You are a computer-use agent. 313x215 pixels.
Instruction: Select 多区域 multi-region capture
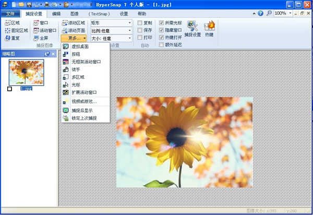click(x=78, y=77)
